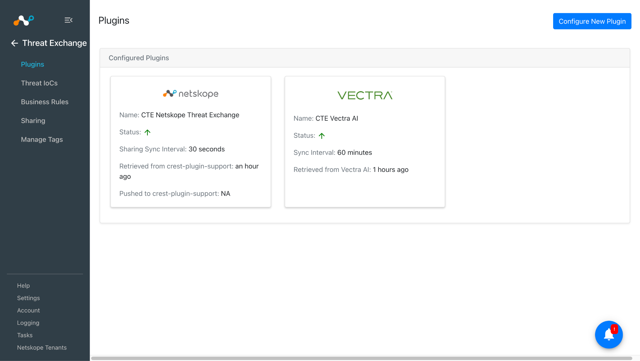Open Tasks page
The height and width of the screenshot is (361, 640).
[x=25, y=335]
